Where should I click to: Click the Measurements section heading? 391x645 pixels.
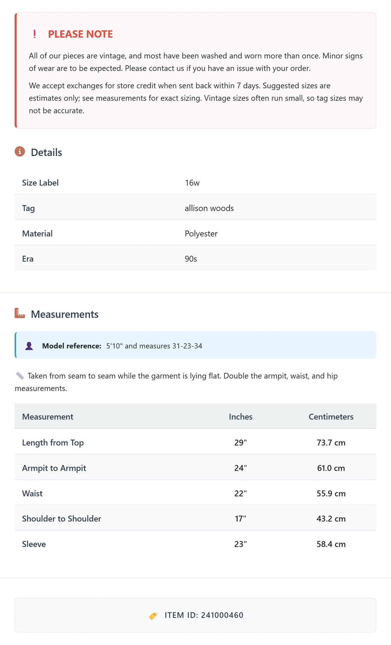65,314
